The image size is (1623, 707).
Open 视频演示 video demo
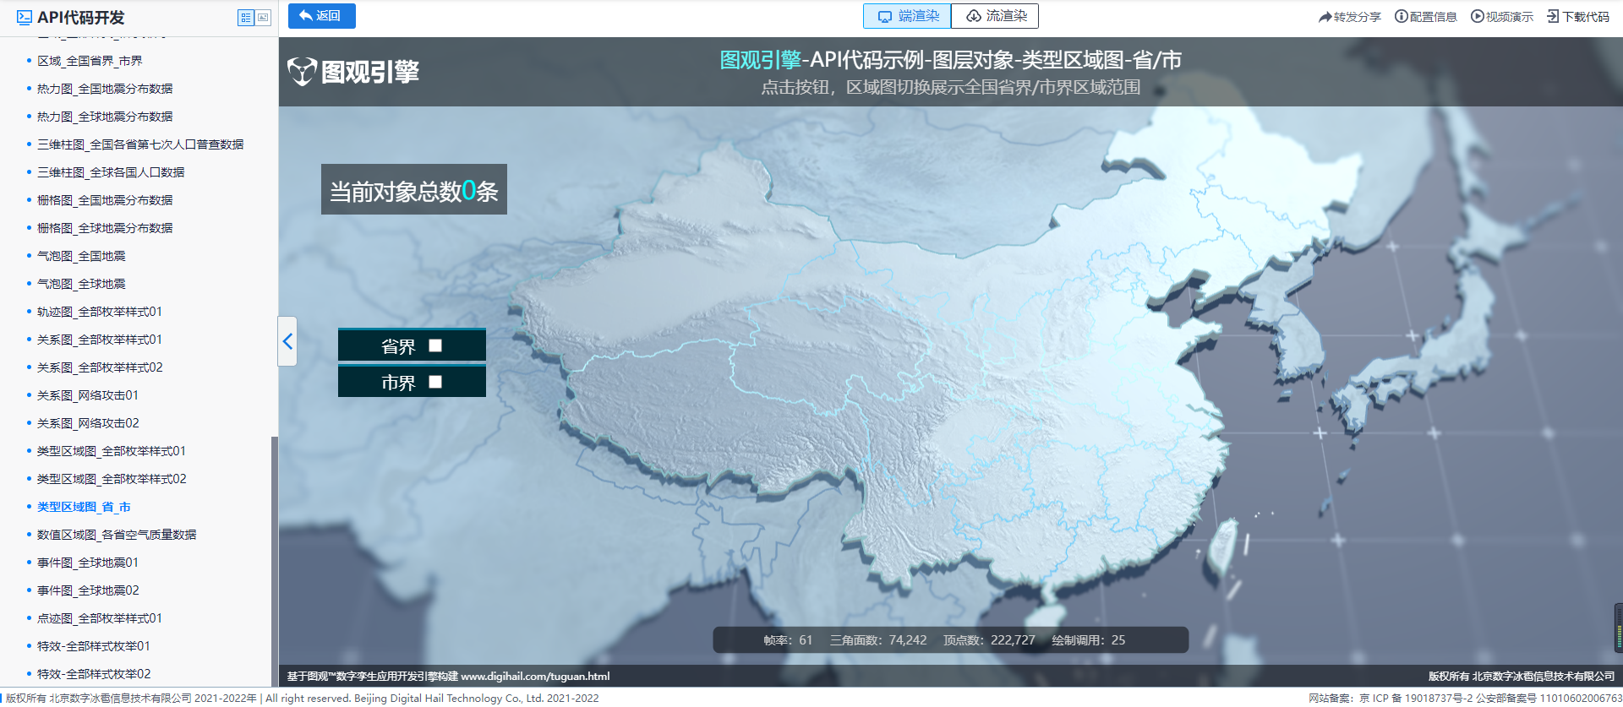[x=1502, y=17]
